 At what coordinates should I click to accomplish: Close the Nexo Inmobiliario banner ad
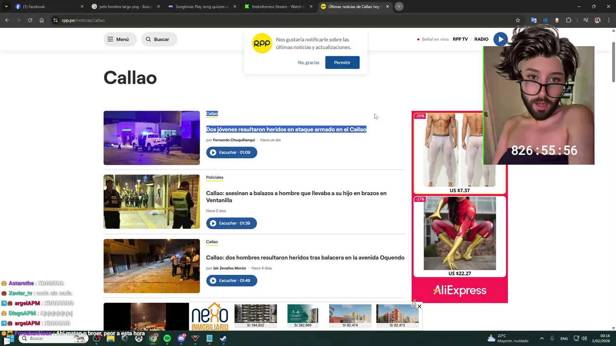pos(419,306)
